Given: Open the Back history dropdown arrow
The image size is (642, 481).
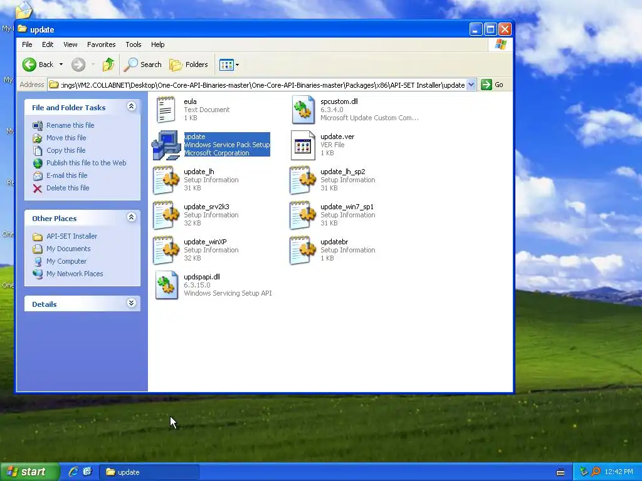Looking at the screenshot, I should 61,65.
